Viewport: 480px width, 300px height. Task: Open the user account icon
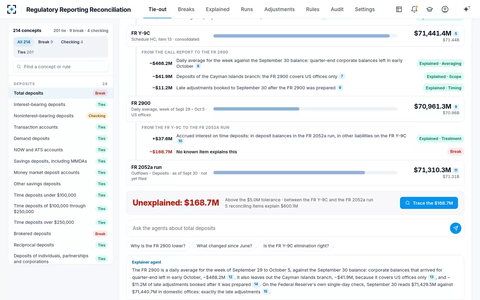445,9
